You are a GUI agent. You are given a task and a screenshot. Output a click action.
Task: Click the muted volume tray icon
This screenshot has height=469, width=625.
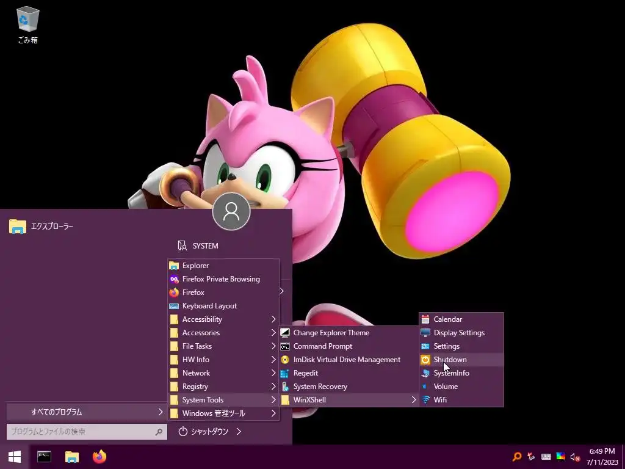point(575,457)
